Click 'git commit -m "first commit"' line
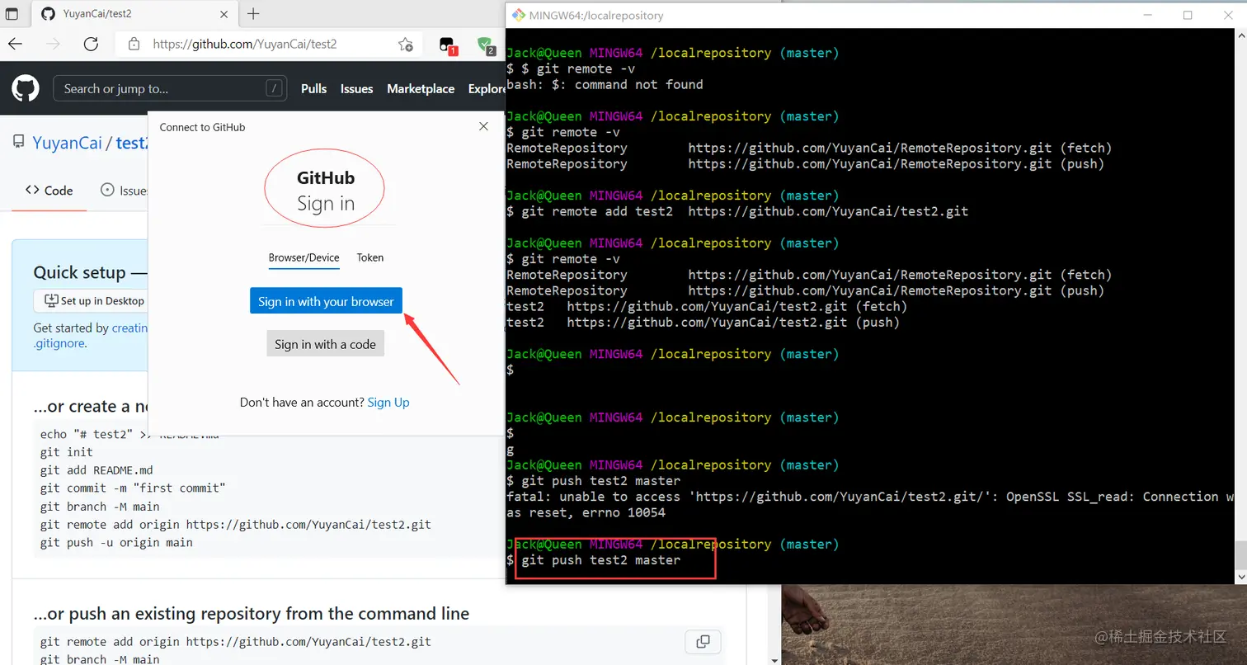This screenshot has width=1247, height=665. click(133, 488)
